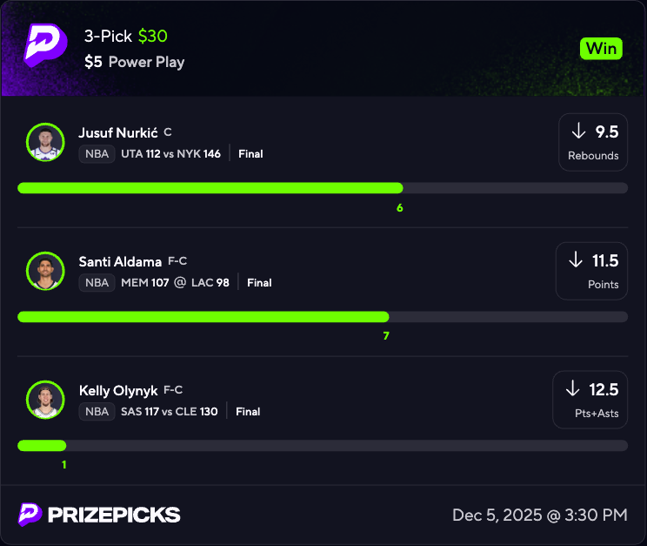Click the PrizePicks logo icon at top left
Image resolution: width=647 pixels, height=546 pixels.
(45, 44)
